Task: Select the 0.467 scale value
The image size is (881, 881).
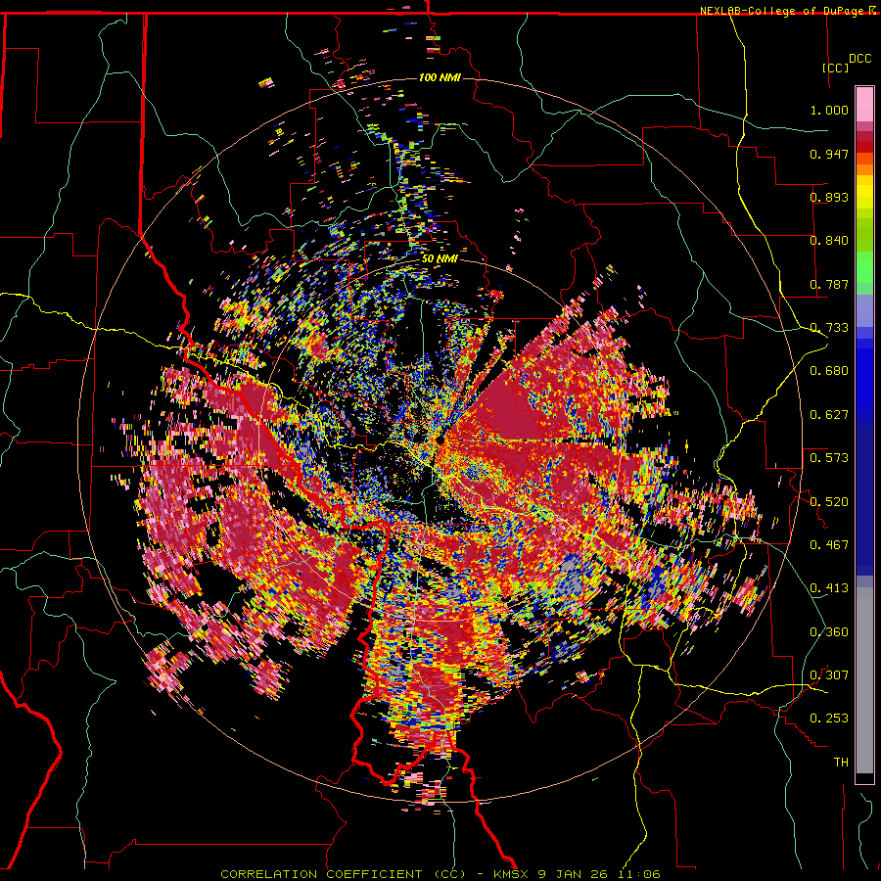Action: pyautogui.click(x=829, y=545)
